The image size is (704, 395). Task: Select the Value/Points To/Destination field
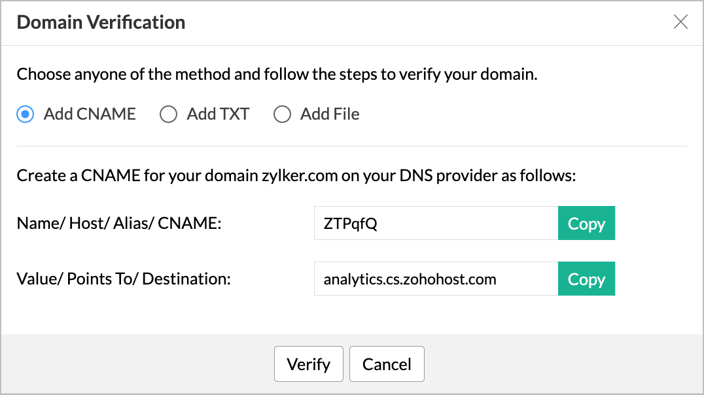435,279
